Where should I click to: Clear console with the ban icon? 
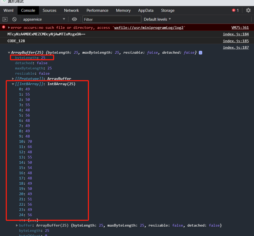point(14,19)
